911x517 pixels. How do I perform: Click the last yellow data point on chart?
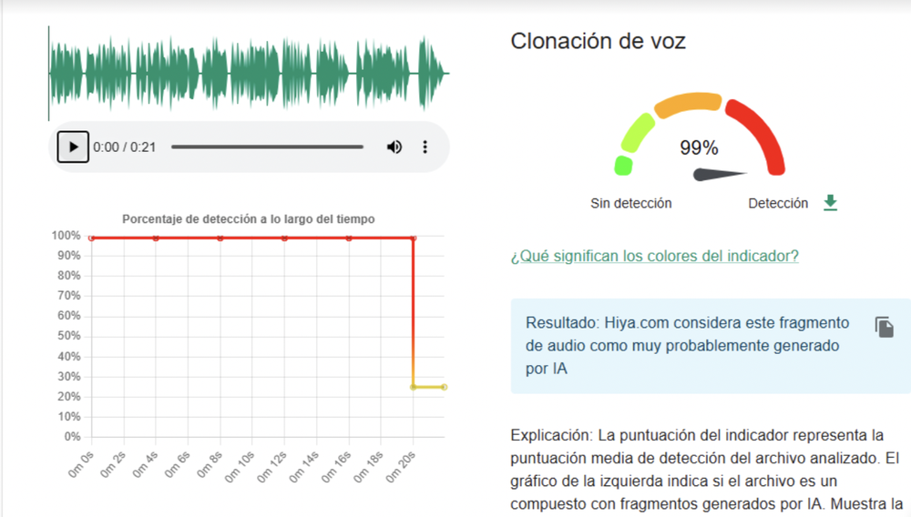click(445, 387)
